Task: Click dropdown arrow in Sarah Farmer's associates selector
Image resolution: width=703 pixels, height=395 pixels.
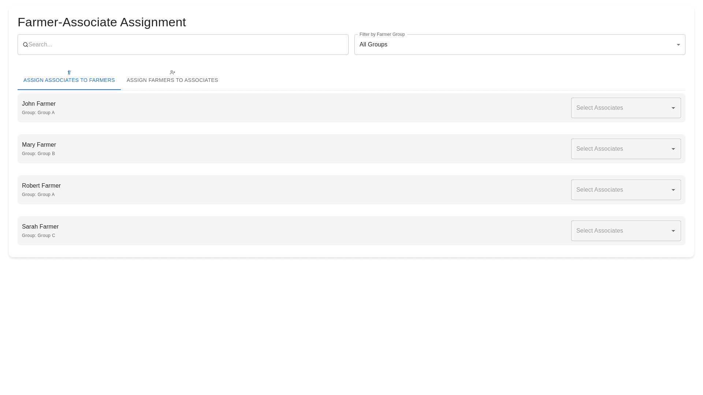Action: click(673, 231)
